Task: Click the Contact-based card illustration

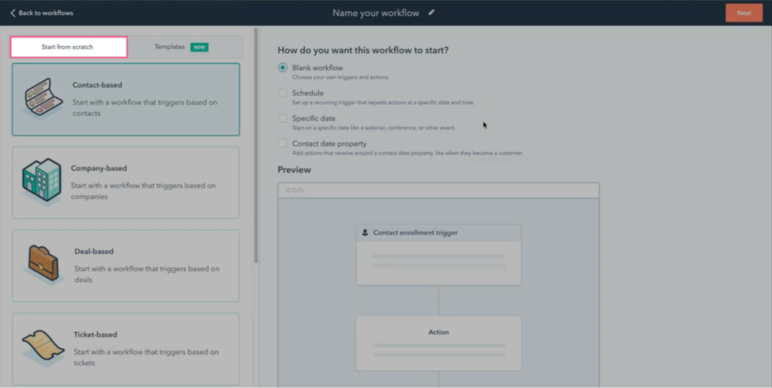Action: point(43,98)
